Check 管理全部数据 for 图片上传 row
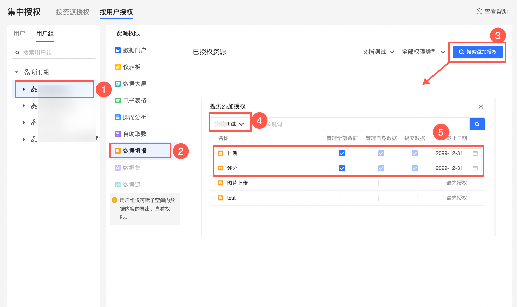This screenshot has height=307, width=519. (x=342, y=183)
